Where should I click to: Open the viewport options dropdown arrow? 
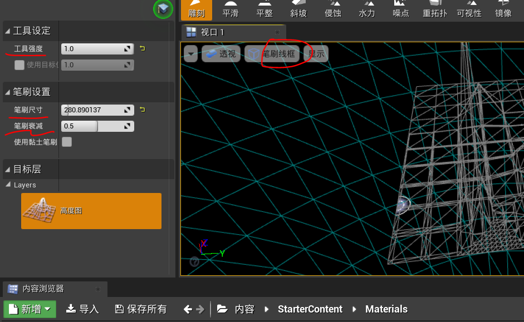(x=190, y=54)
